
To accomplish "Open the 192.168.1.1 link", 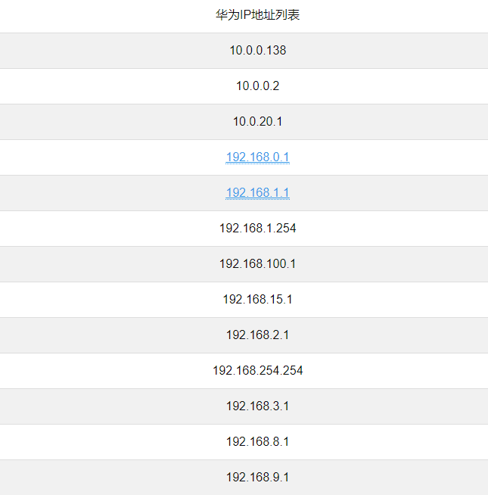I will click(257, 193).
